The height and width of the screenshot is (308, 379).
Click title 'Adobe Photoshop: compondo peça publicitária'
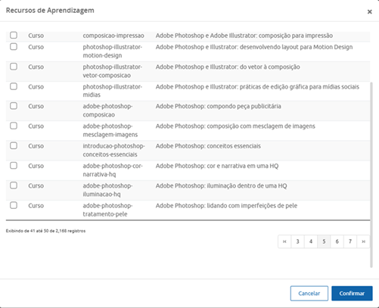pyautogui.click(x=218, y=106)
